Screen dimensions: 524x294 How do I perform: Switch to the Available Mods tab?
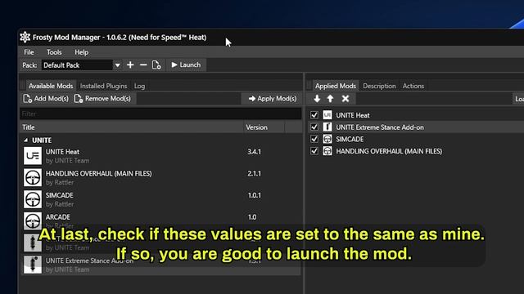(x=51, y=86)
